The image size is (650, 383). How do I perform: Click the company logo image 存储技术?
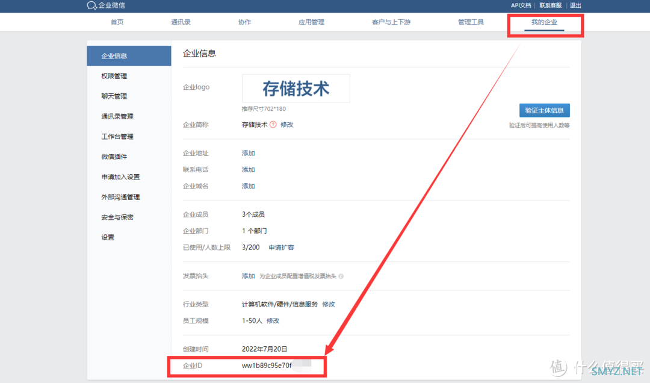click(296, 88)
